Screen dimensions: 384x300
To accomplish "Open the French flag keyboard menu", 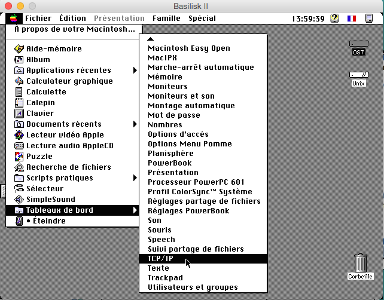I will pos(352,19).
